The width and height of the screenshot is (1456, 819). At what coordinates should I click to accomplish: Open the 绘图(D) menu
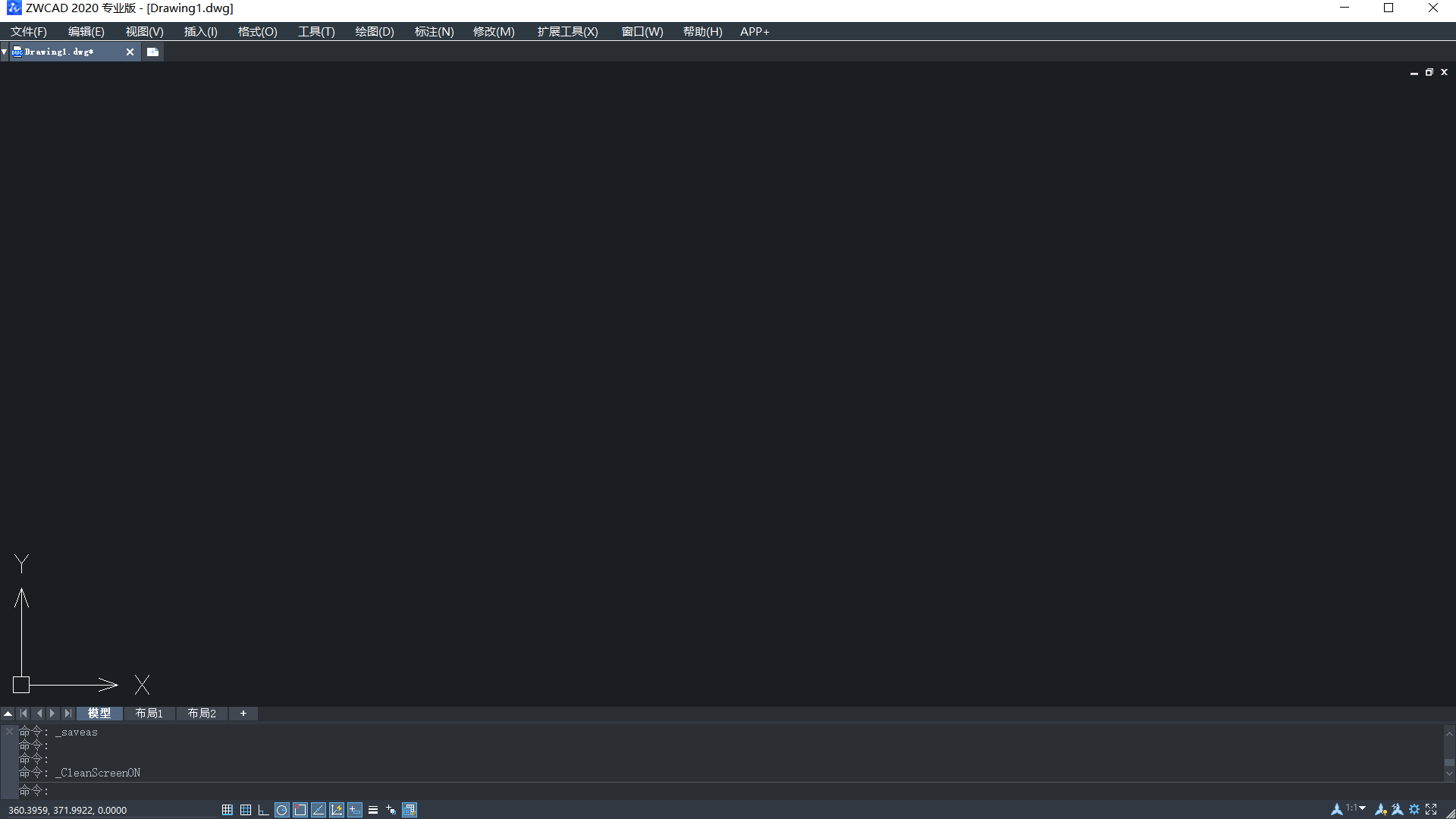pos(375,32)
